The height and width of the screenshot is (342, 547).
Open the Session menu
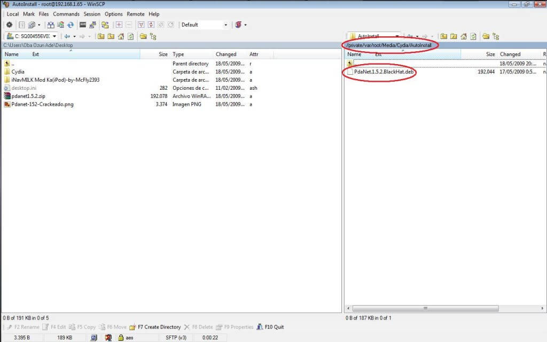[x=92, y=14]
